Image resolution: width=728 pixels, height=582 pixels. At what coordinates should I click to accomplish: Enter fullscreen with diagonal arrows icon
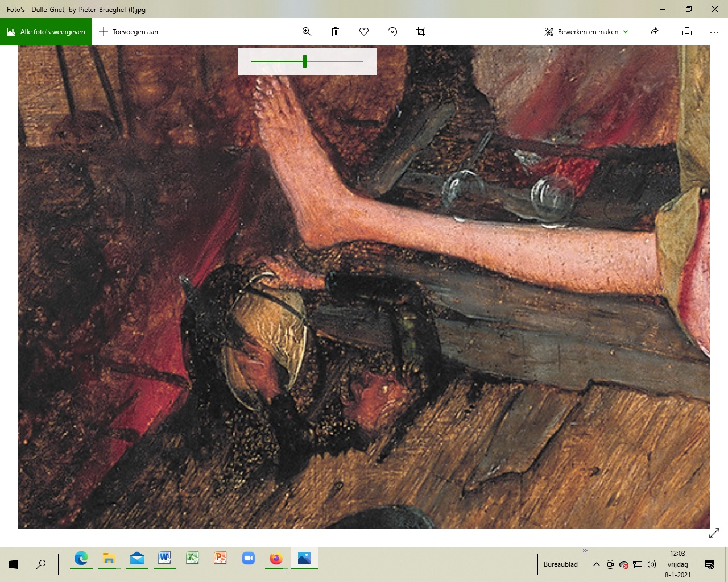[x=714, y=533]
